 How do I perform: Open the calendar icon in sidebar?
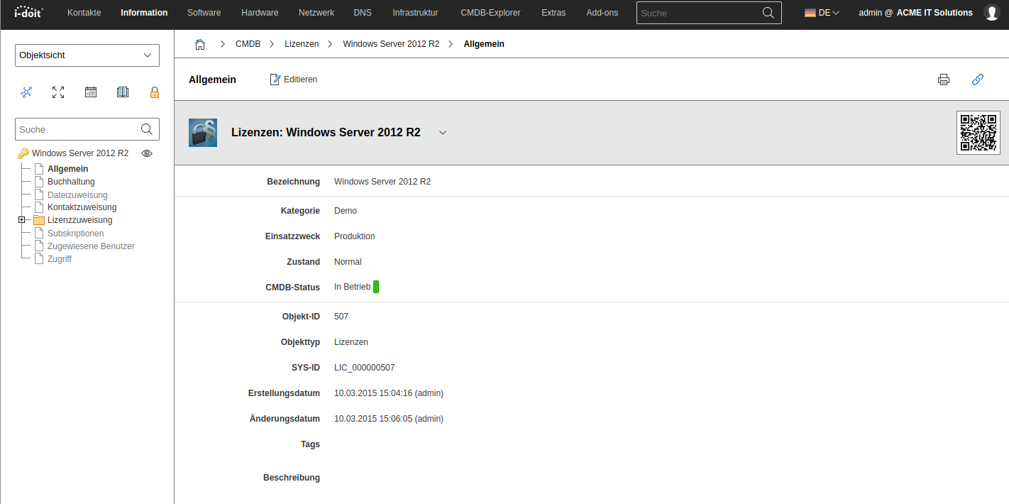click(91, 92)
